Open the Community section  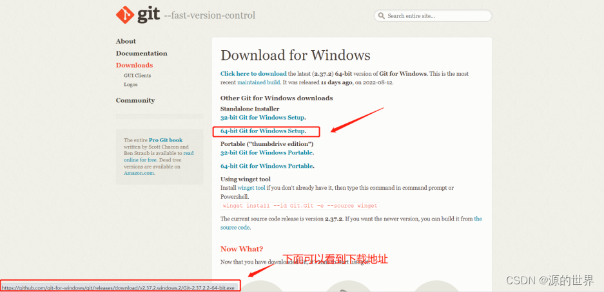tap(135, 100)
